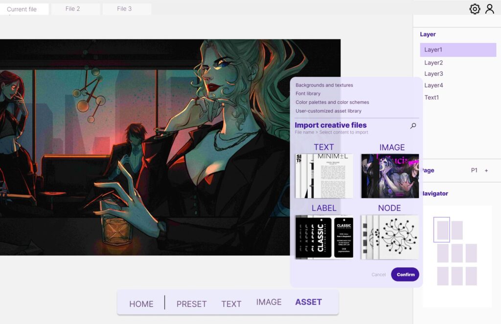This screenshot has height=324, width=501.
Task: Open the Font library option
Action: pyautogui.click(x=308, y=93)
